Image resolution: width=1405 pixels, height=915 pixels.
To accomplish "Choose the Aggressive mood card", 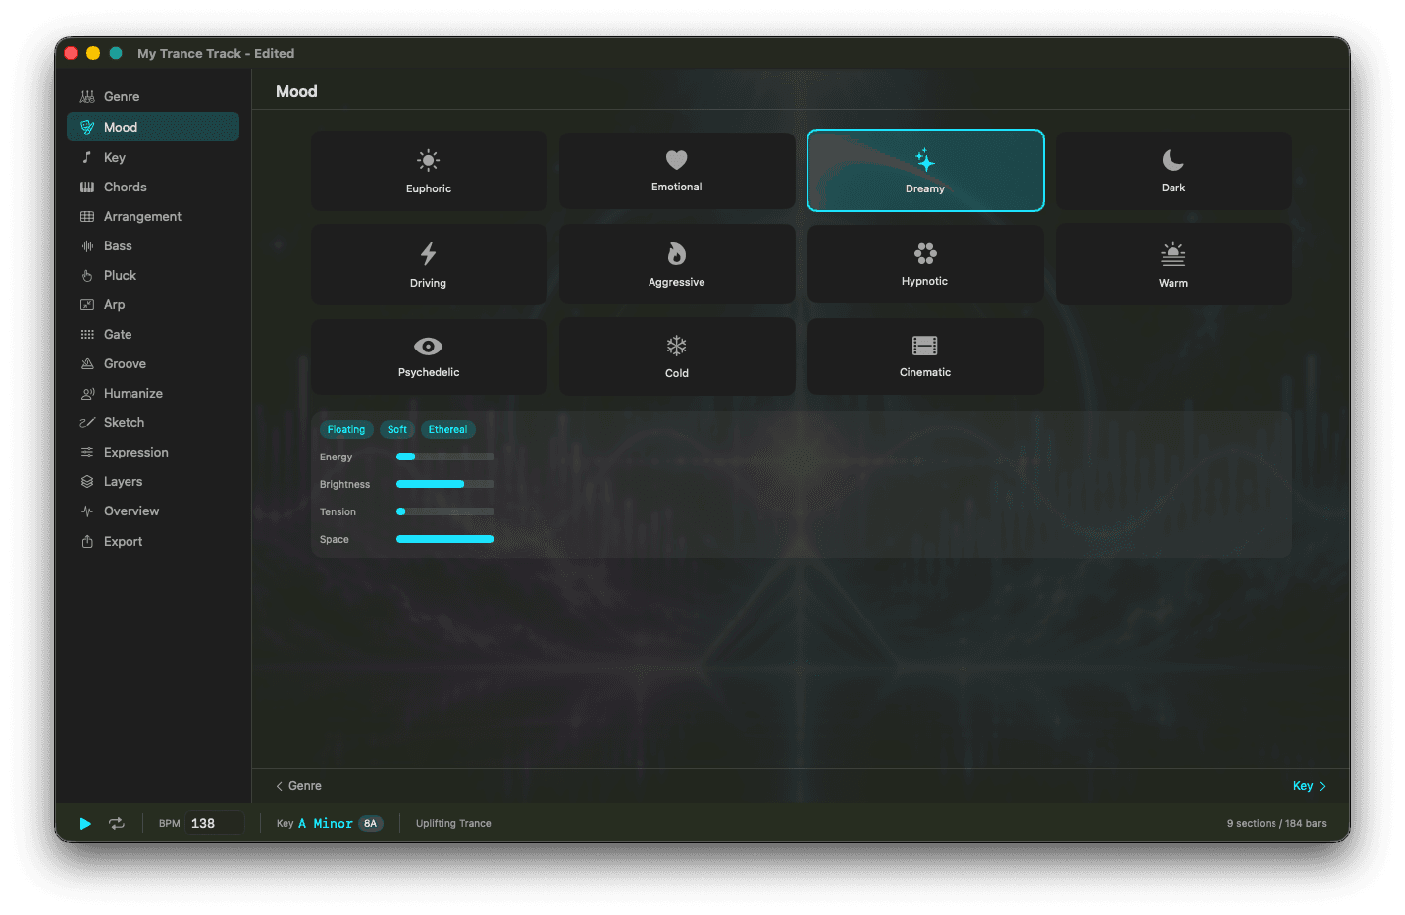I will point(677,264).
